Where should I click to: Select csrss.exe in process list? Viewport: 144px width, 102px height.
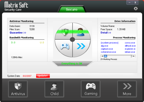[x=130, y=43]
